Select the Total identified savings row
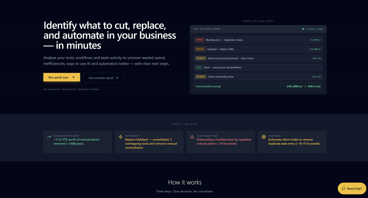The height and width of the screenshot is (198, 368). (258, 86)
